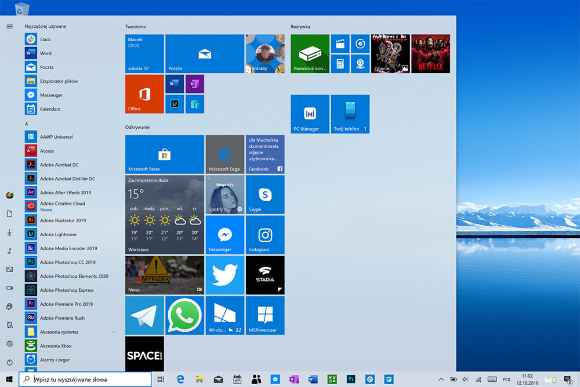Open the orange Office tile
The image size is (580, 387).
(144, 94)
